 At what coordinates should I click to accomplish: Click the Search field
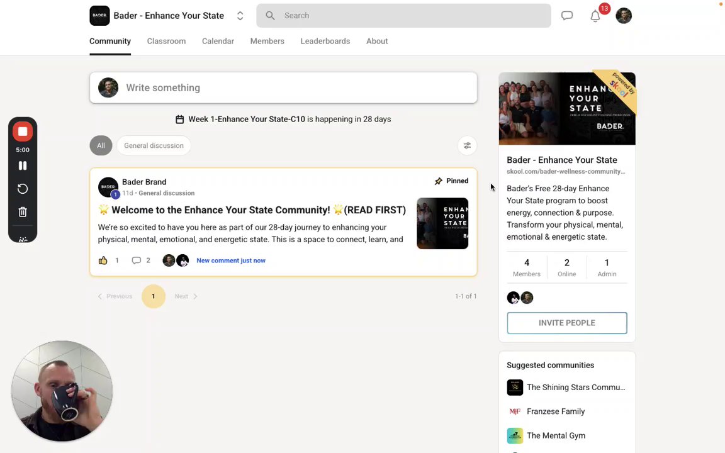403,16
